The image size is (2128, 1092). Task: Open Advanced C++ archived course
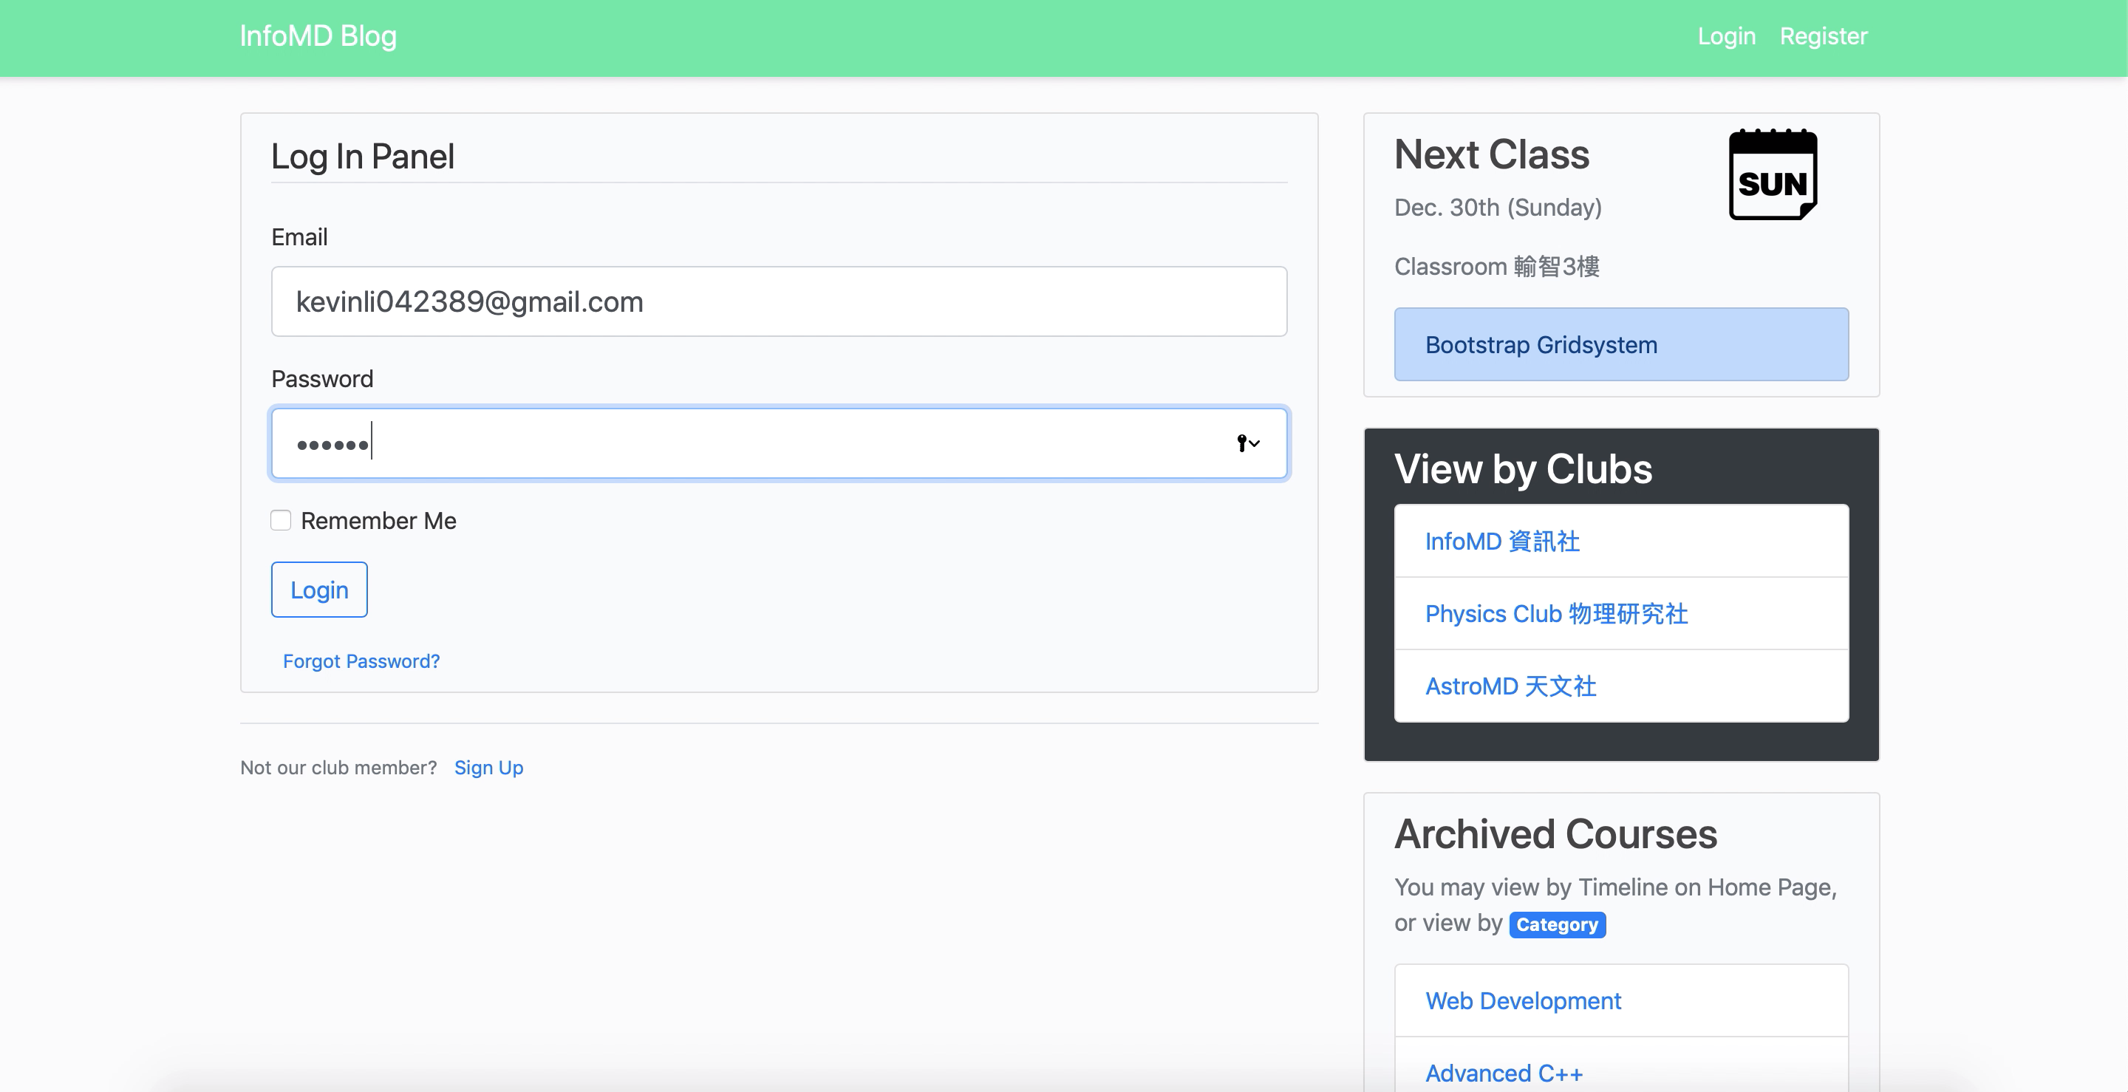coord(1504,1072)
